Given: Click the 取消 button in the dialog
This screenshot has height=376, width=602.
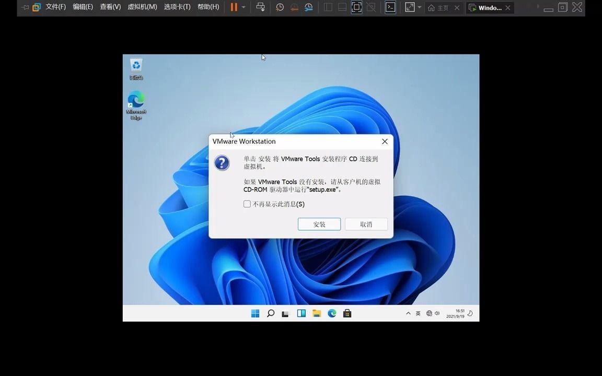Looking at the screenshot, I should (366, 225).
